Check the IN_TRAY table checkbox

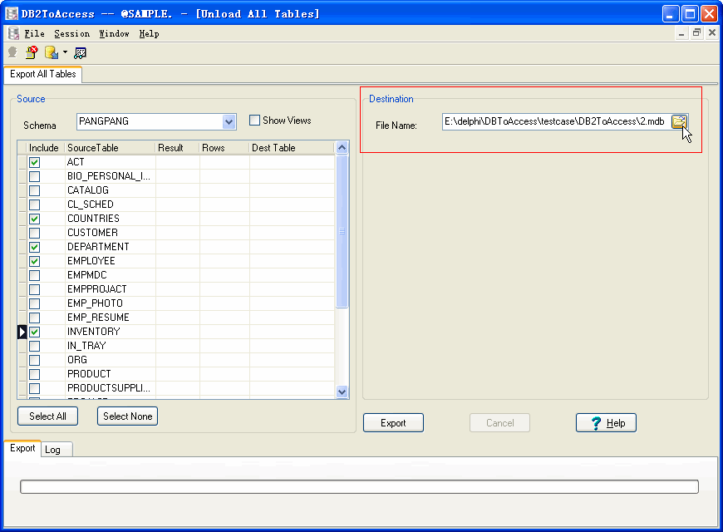tap(35, 346)
